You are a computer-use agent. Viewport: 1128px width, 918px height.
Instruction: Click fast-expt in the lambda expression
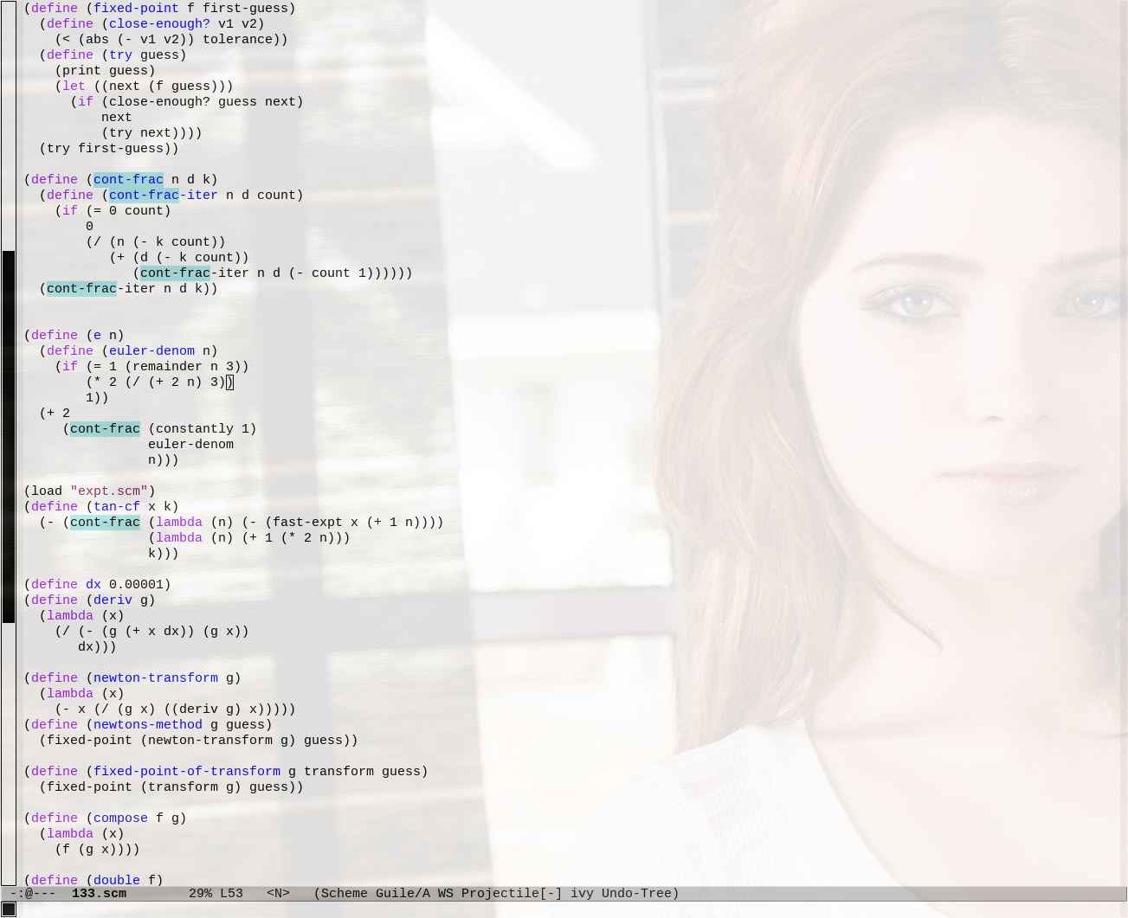(x=307, y=522)
